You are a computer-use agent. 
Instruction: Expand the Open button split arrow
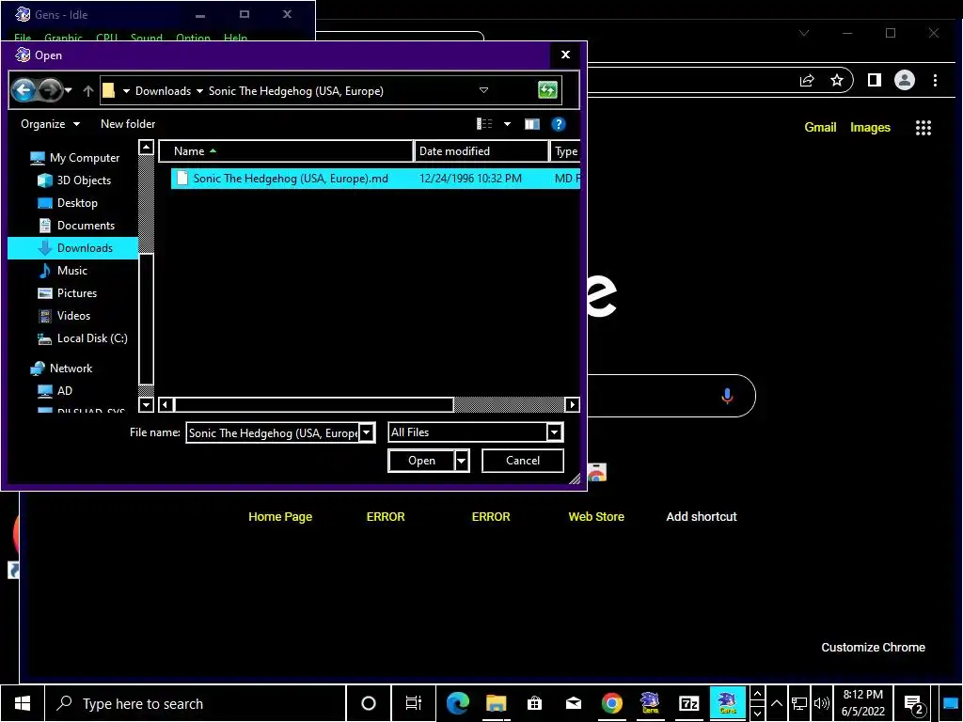(462, 461)
